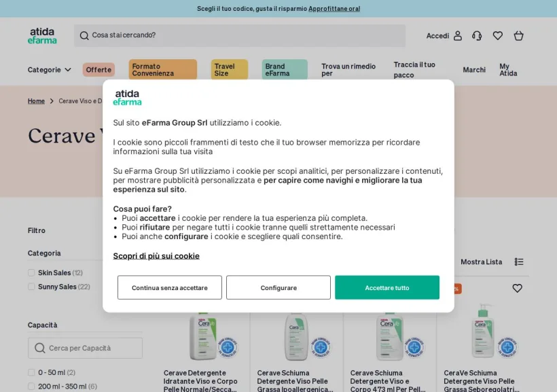Open Cerave Detergente Idratante product image

pyautogui.click(x=203, y=336)
